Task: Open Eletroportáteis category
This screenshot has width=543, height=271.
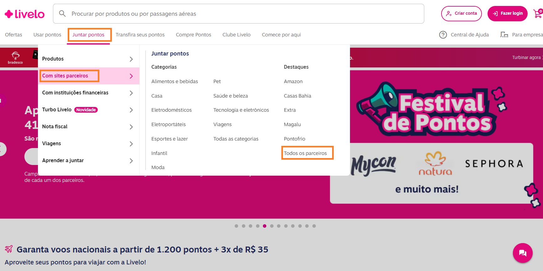Action: (x=169, y=124)
